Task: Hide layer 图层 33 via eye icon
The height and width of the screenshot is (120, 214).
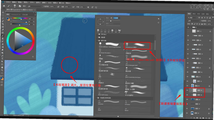Action: [x=188, y=45]
